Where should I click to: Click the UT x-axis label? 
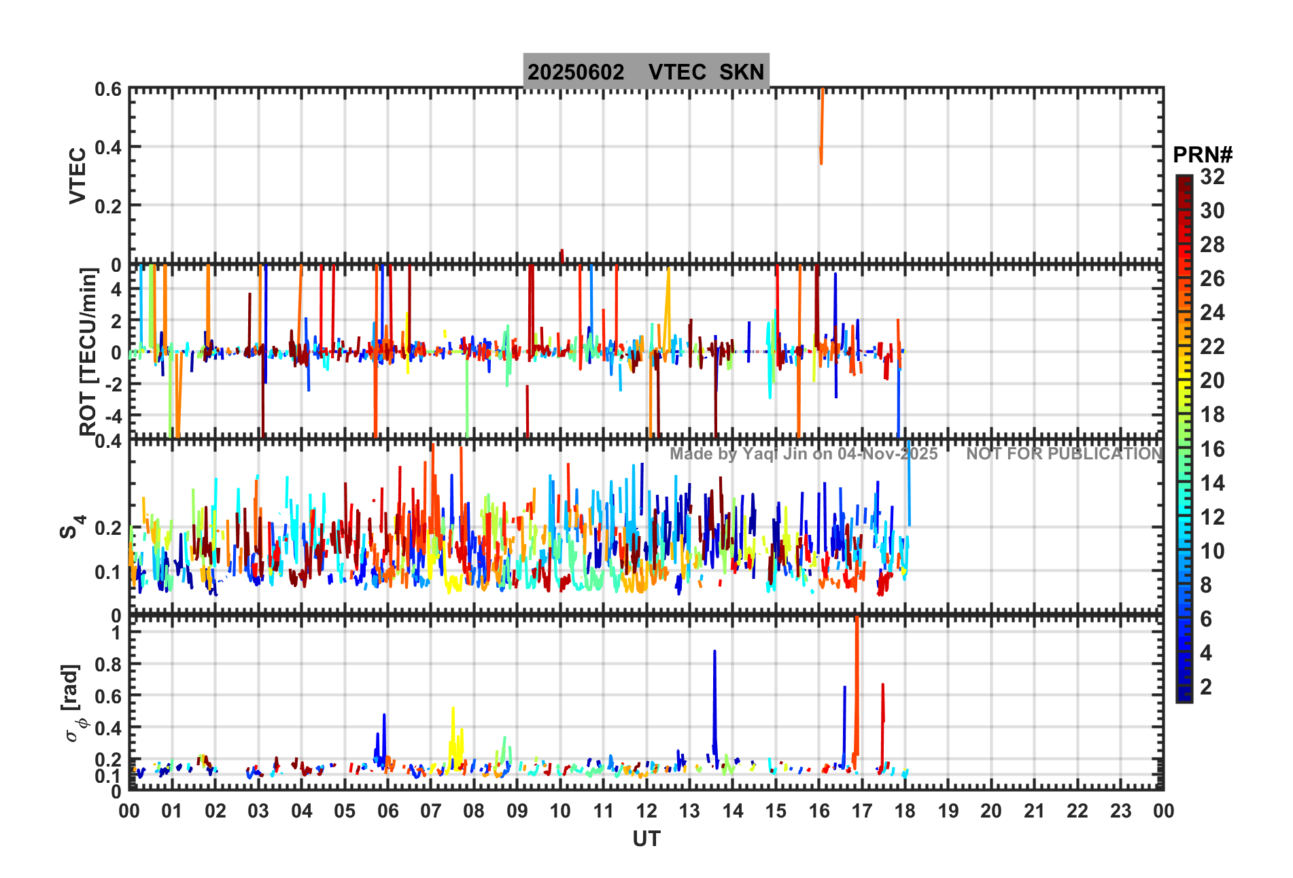(x=646, y=839)
